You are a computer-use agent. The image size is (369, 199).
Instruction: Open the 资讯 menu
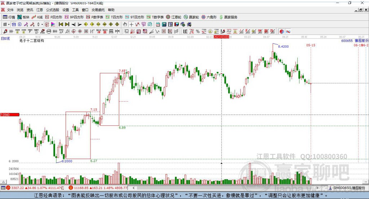[x=30, y=10]
